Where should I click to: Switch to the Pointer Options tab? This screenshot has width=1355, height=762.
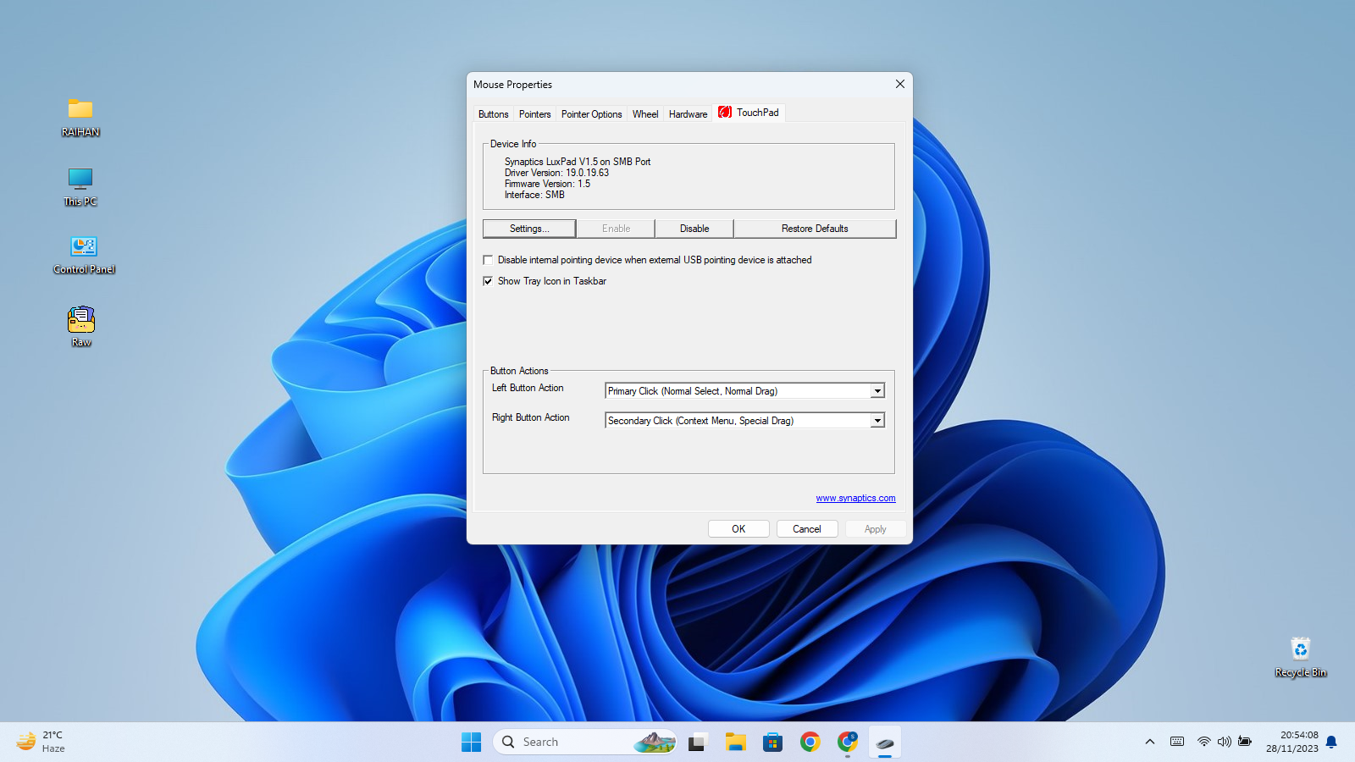click(x=591, y=114)
